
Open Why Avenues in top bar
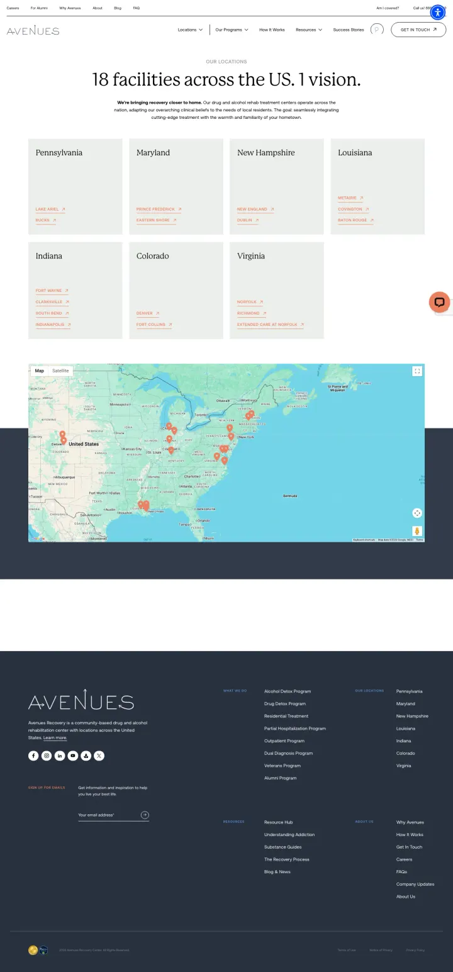click(x=70, y=8)
